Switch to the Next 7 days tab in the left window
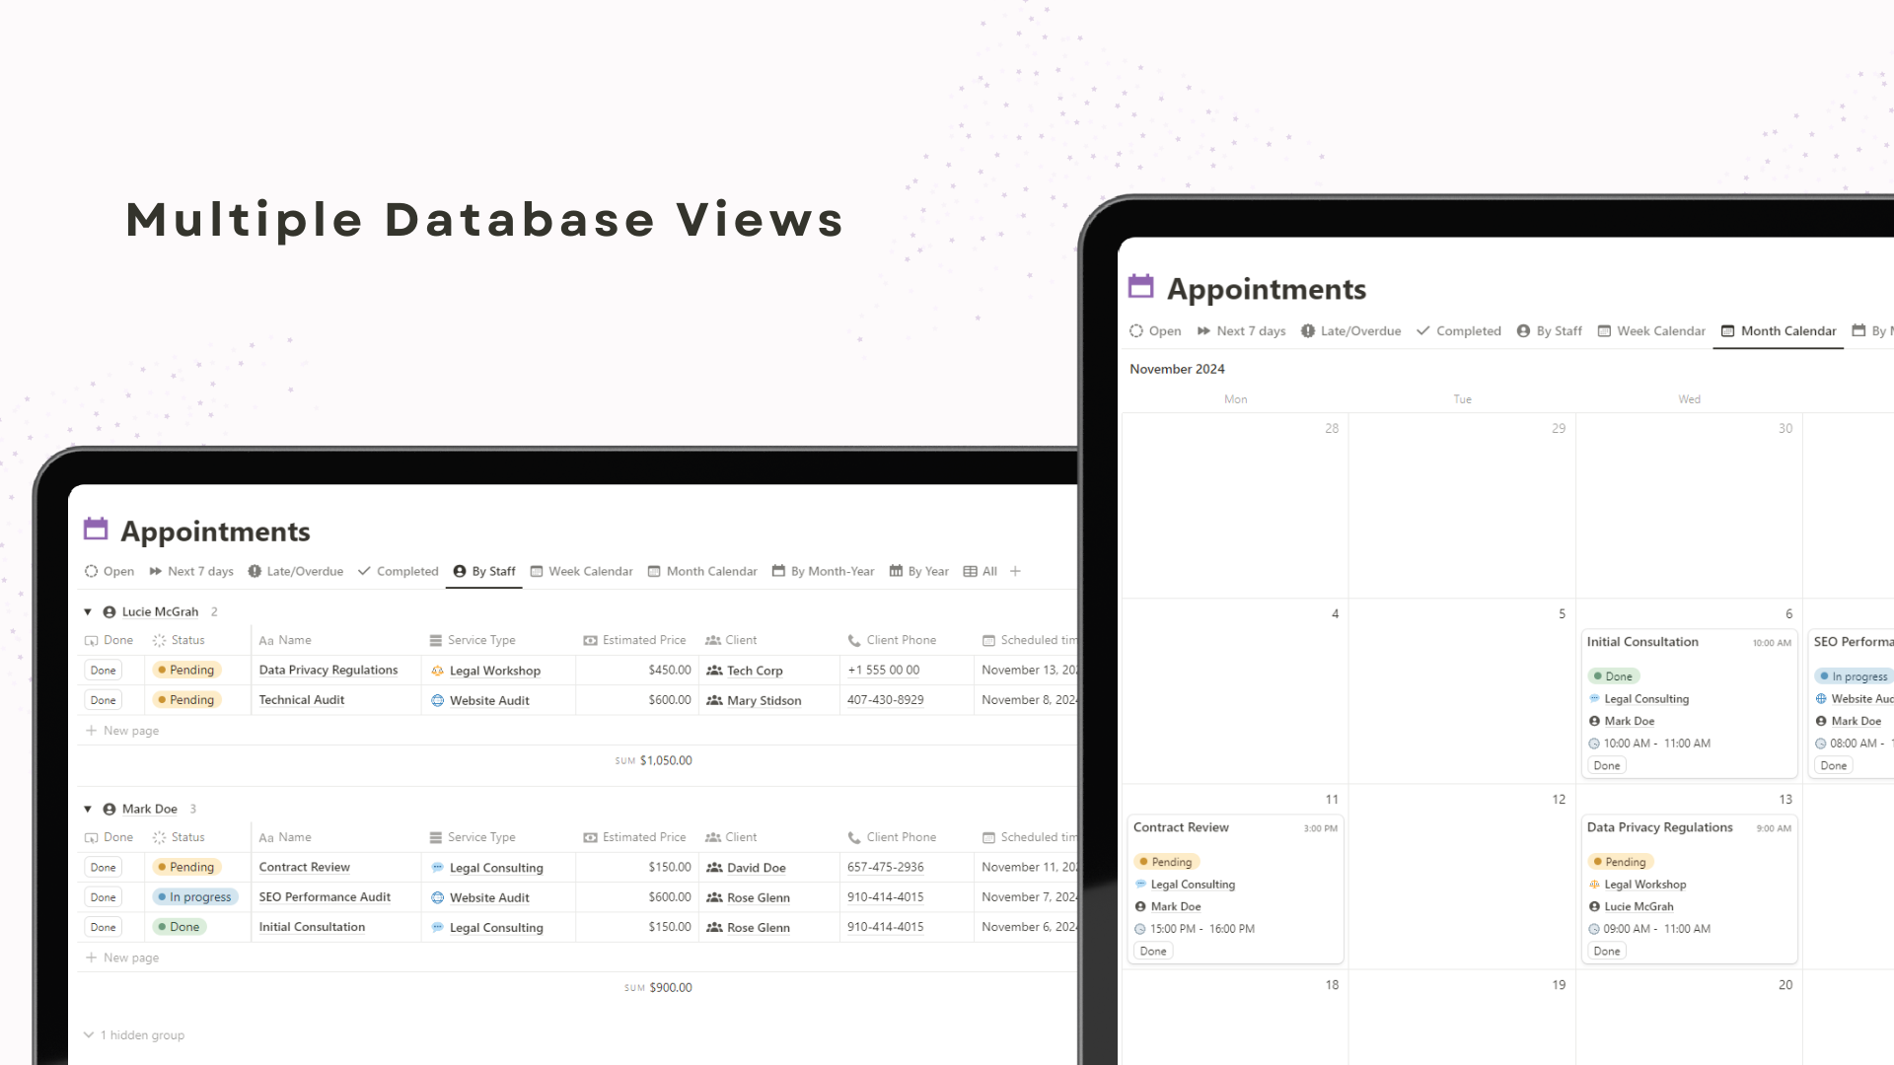Image resolution: width=1894 pixels, height=1065 pixels. point(191,571)
